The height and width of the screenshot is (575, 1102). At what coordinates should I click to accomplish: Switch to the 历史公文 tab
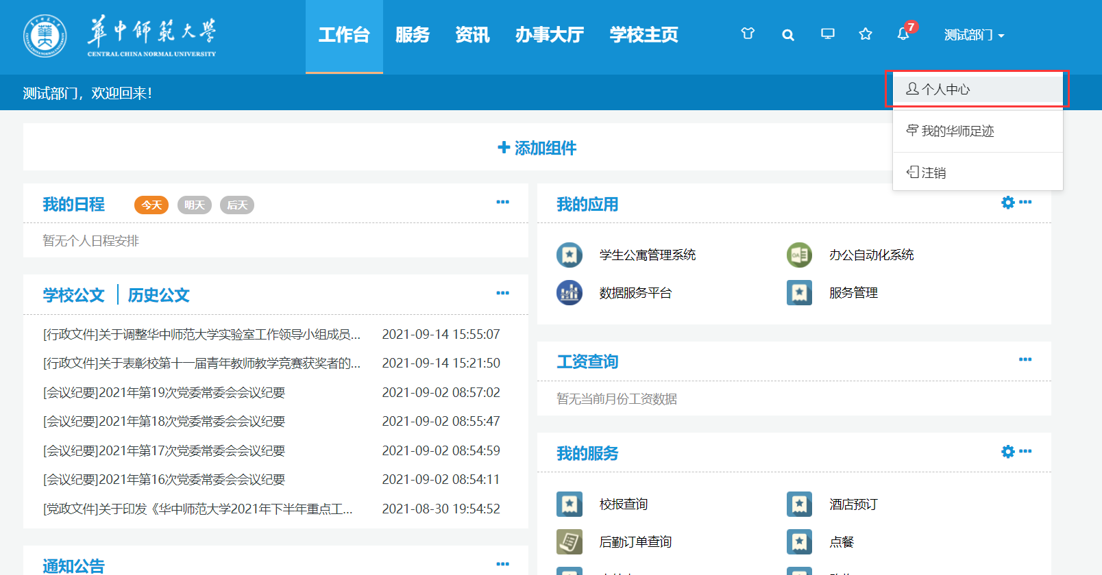[158, 295]
